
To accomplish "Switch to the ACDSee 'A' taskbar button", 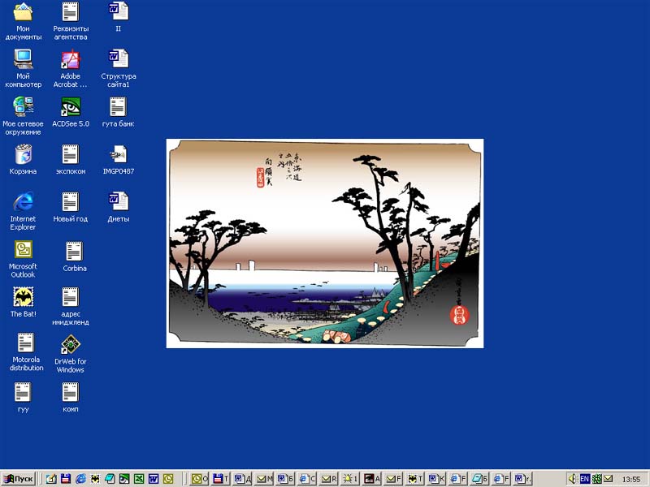I will click(371, 479).
